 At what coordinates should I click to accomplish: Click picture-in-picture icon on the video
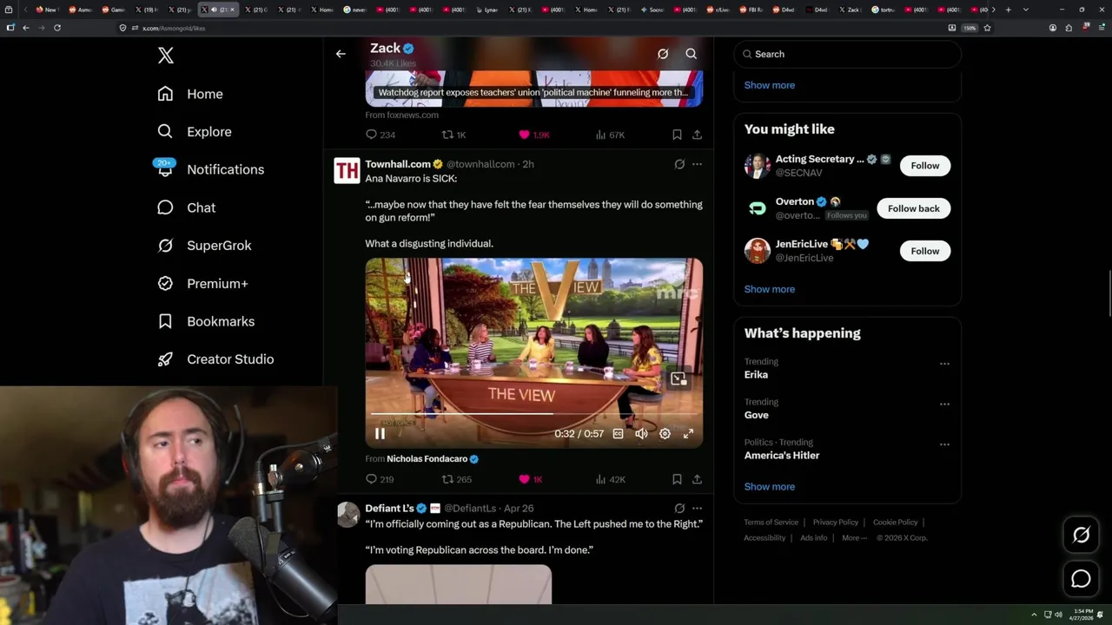click(x=678, y=379)
